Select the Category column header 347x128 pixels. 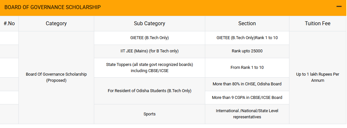click(x=56, y=23)
